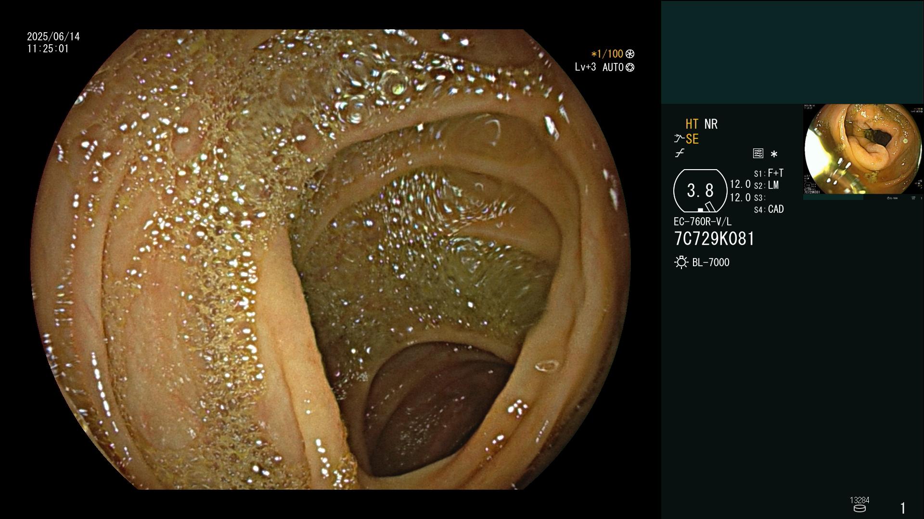Image resolution: width=924 pixels, height=519 pixels.
Task: Toggle the HT indicator
Action: pos(692,124)
